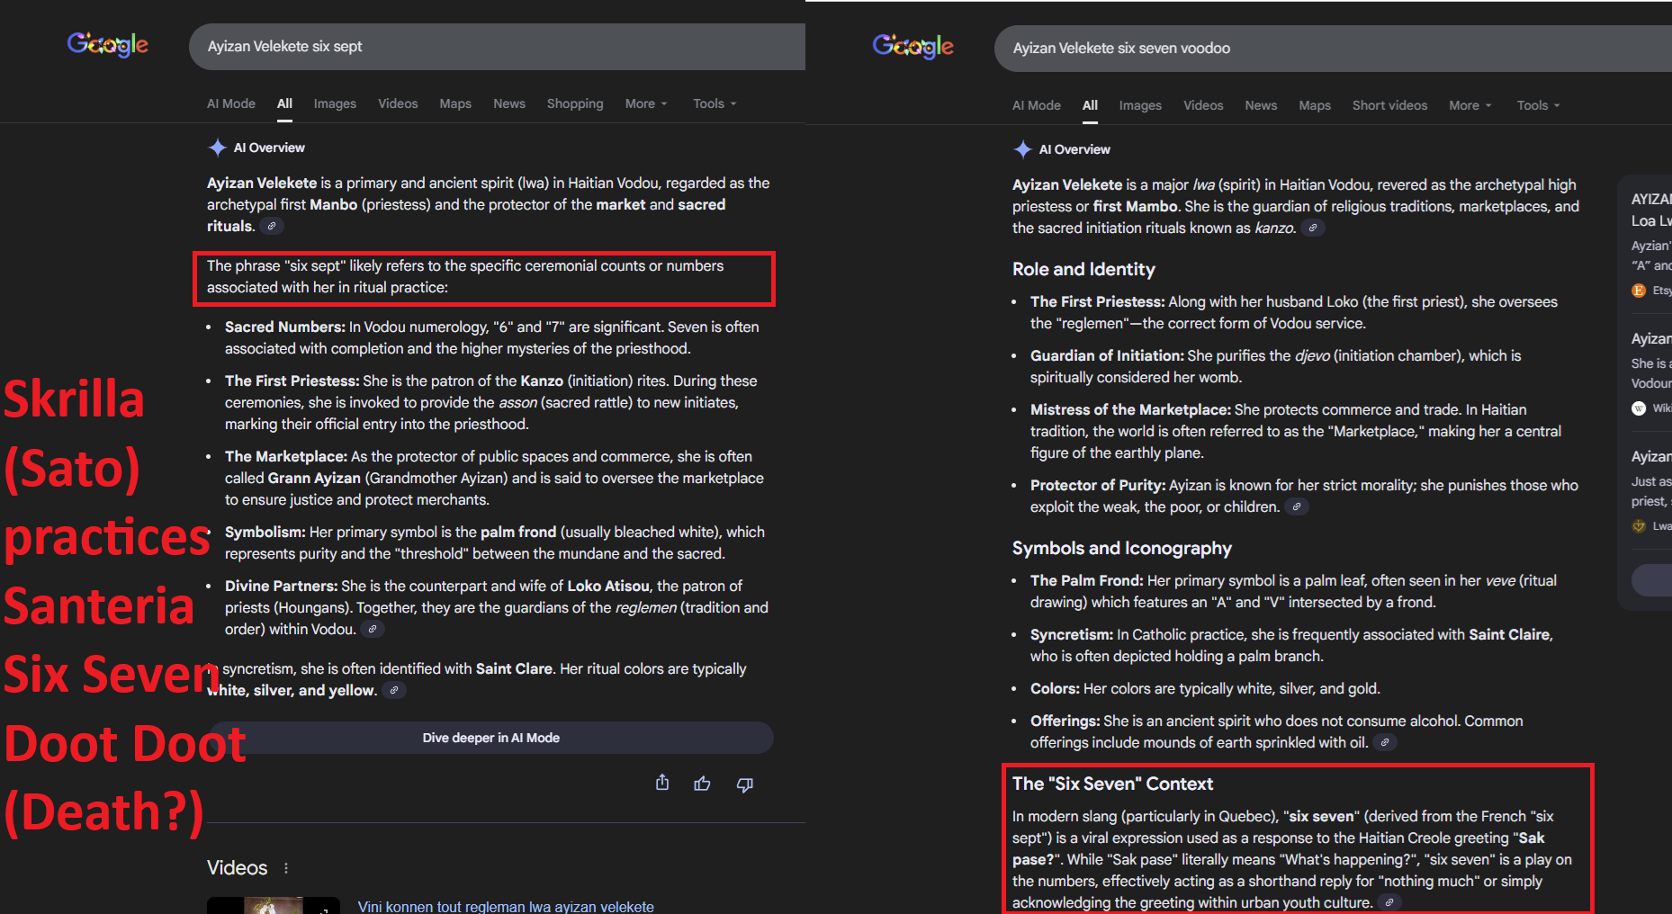
Task: Select the All tab in the 'six seven voodoo' results
Action: (1090, 105)
